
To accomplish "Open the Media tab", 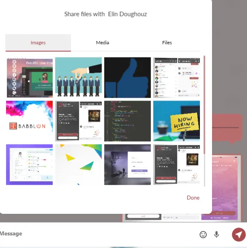I will coord(102,42).
